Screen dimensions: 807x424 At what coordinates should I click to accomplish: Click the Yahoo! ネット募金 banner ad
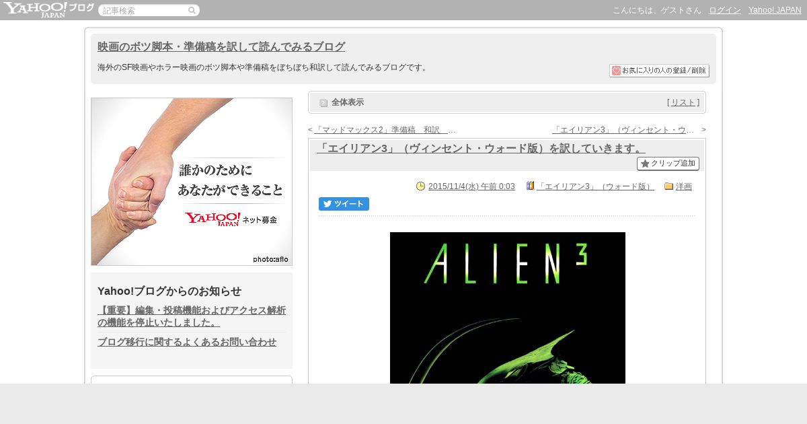(x=192, y=182)
